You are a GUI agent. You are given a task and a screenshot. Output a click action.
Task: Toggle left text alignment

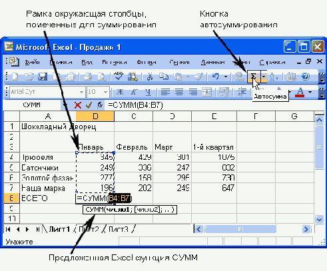165,92
